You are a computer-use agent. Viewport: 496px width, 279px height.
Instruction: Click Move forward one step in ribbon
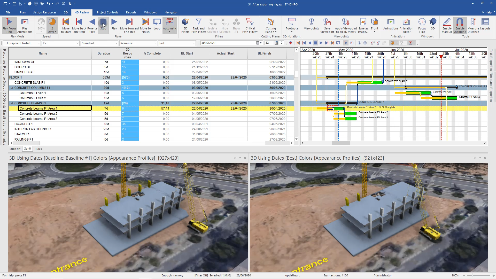pos(129,26)
